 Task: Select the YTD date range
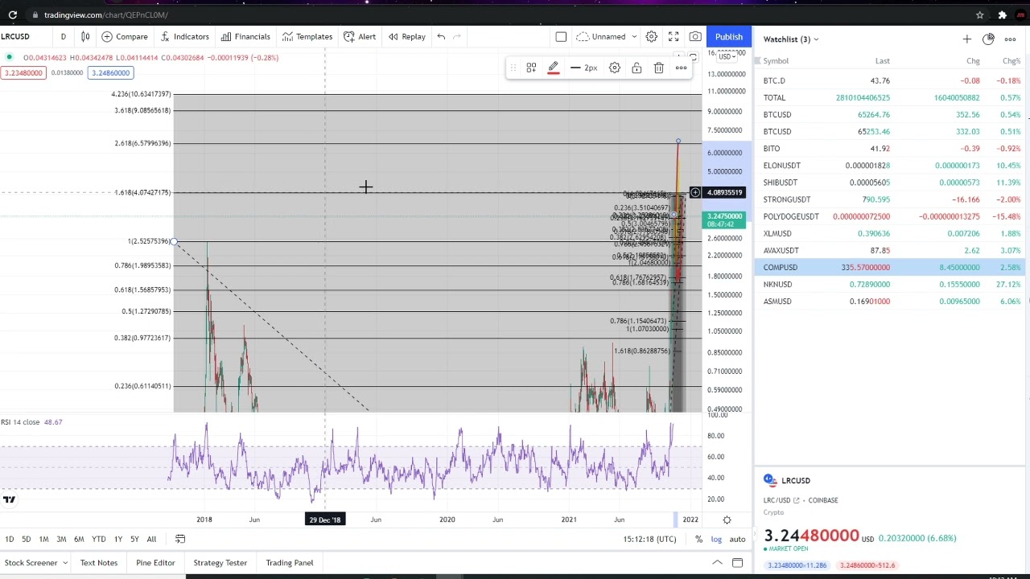point(98,540)
